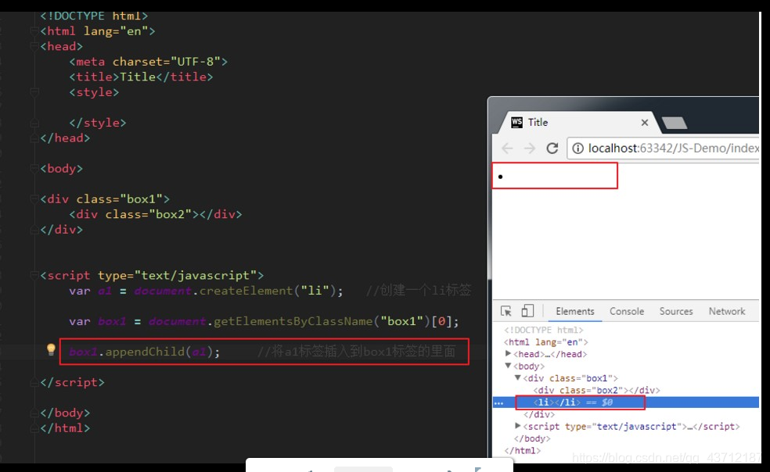770x472 pixels.
Task: Click the localhost address bar
Action: pyautogui.click(x=663, y=148)
